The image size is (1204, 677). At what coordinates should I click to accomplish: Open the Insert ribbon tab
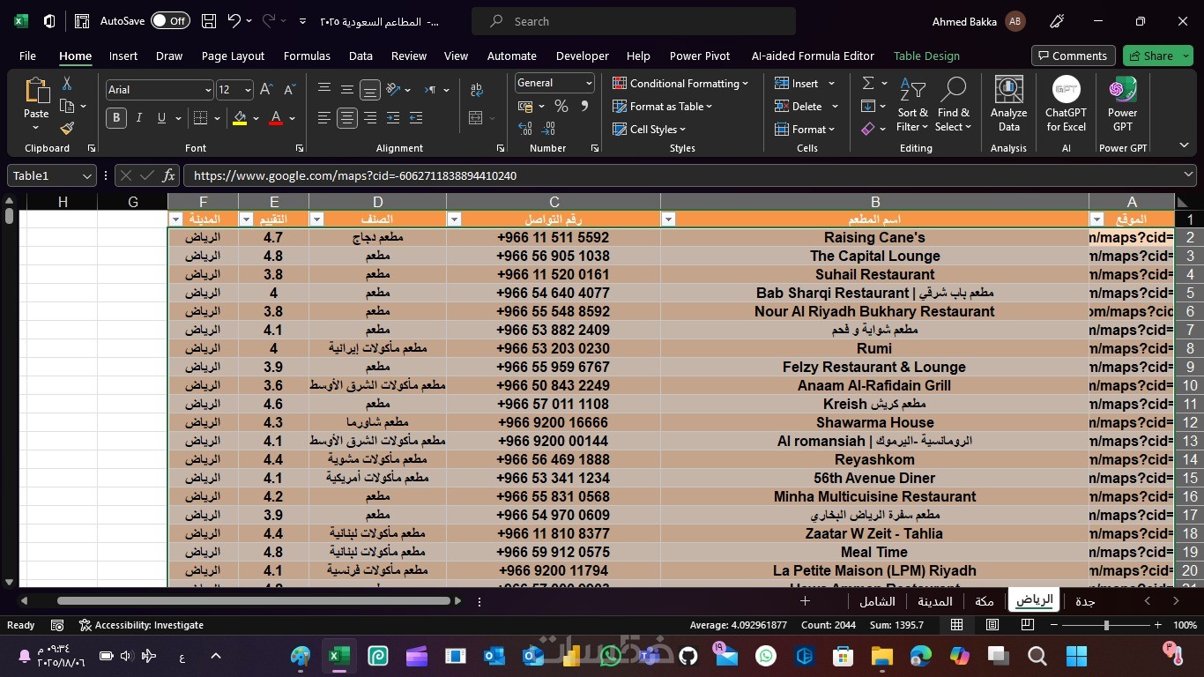[123, 56]
